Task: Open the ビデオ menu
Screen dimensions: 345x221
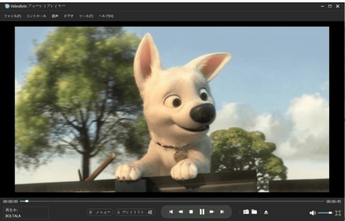Action: coord(68,16)
